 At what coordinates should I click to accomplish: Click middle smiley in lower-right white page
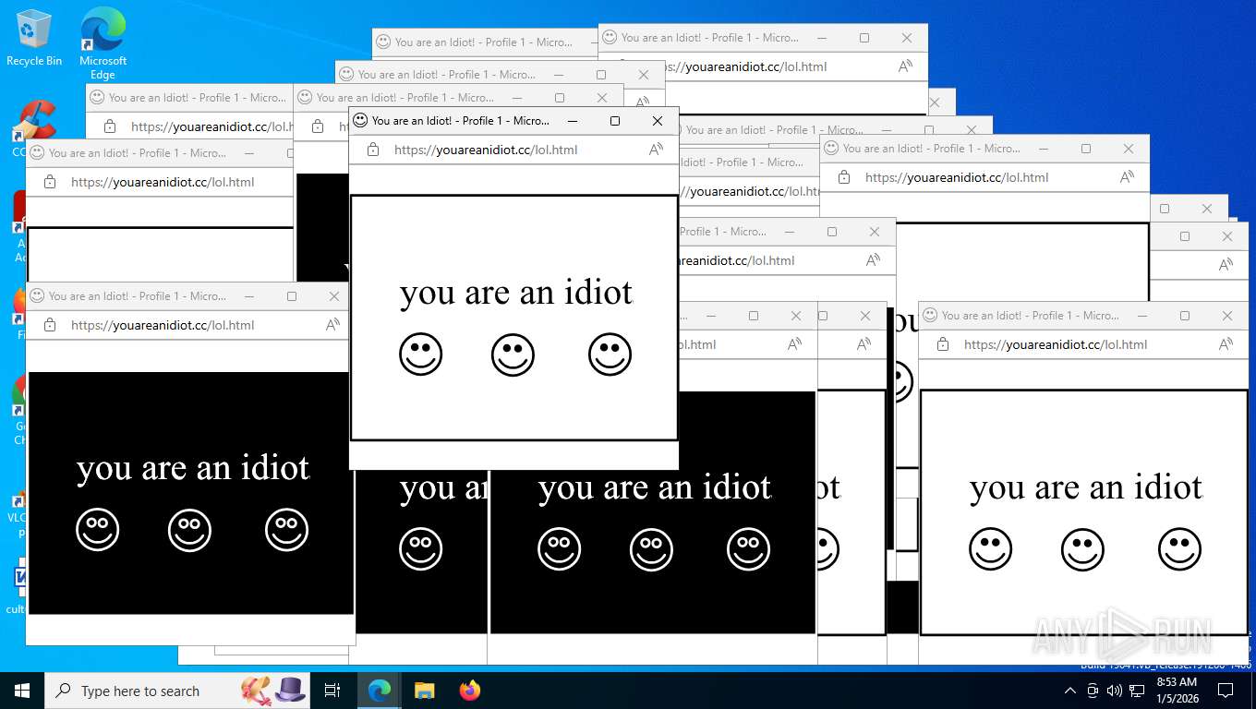tap(1082, 549)
